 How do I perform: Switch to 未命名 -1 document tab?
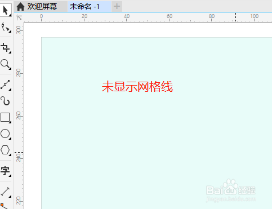pyautogui.click(x=90, y=6)
